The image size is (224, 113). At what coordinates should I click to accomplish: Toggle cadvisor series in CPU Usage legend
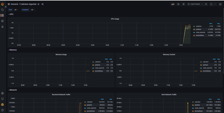(199, 26)
